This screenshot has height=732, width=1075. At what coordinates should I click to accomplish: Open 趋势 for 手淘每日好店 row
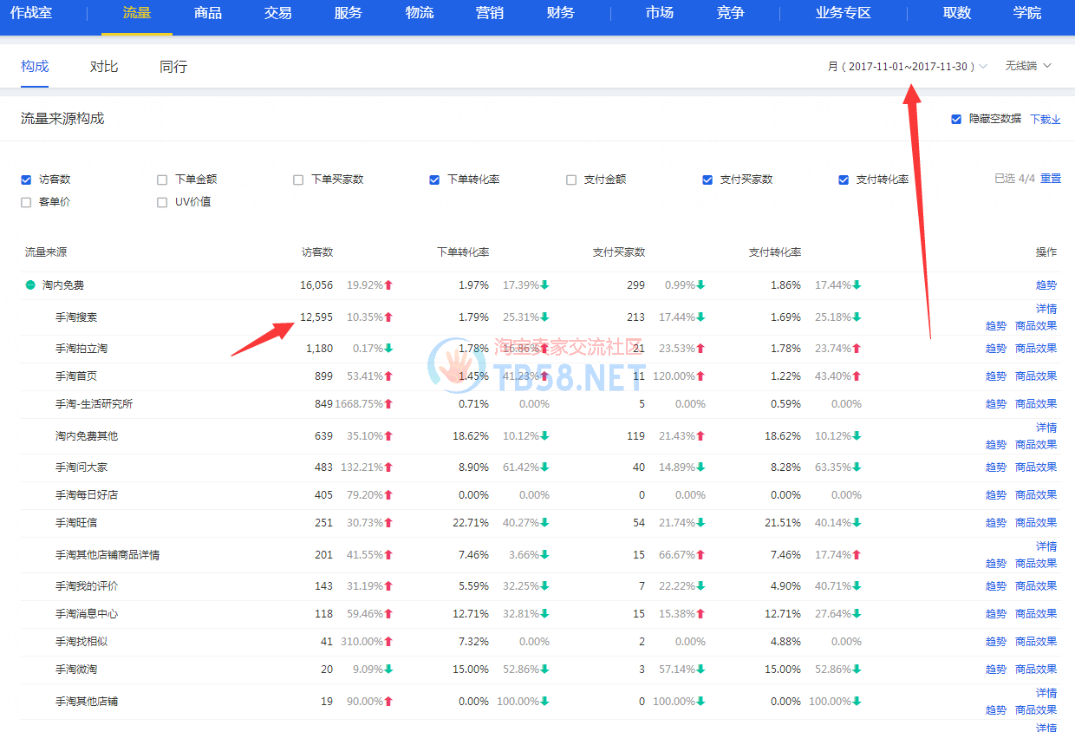[x=996, y=495]
